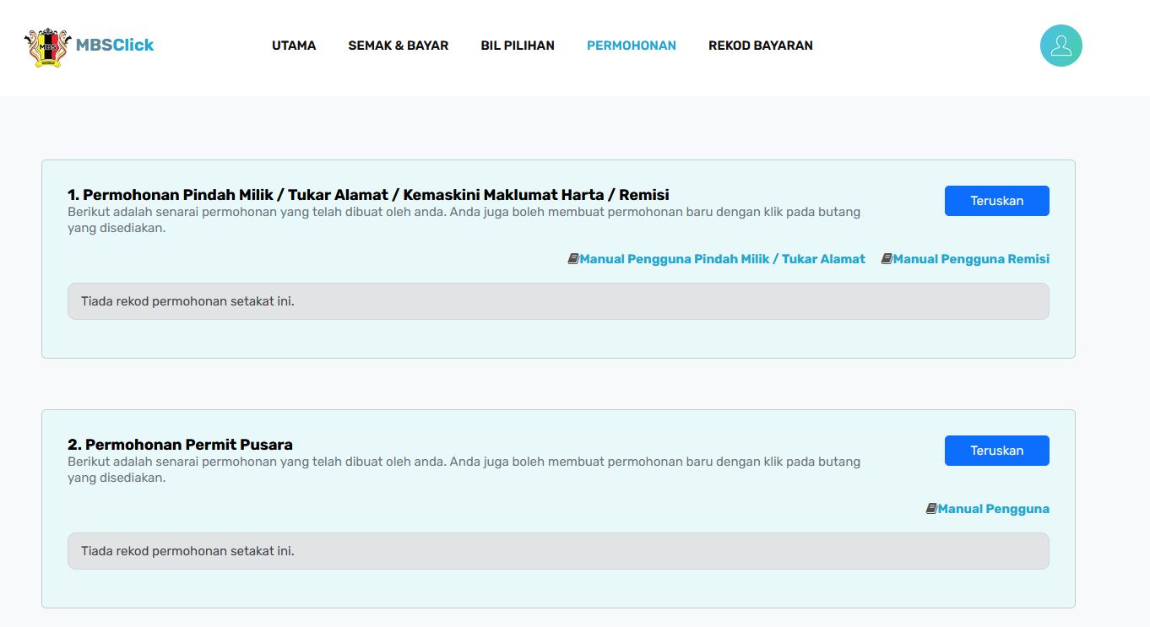Click empty record box under Pindah Milik section
The image size is (1150, 627).
point(557,301)
